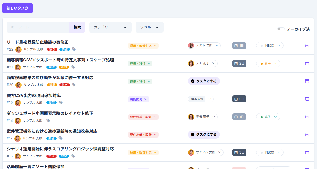Open task 顧客CSV出力の項目追加対応
The width and height of the screenshot is (317, 169).
[34, 95]
